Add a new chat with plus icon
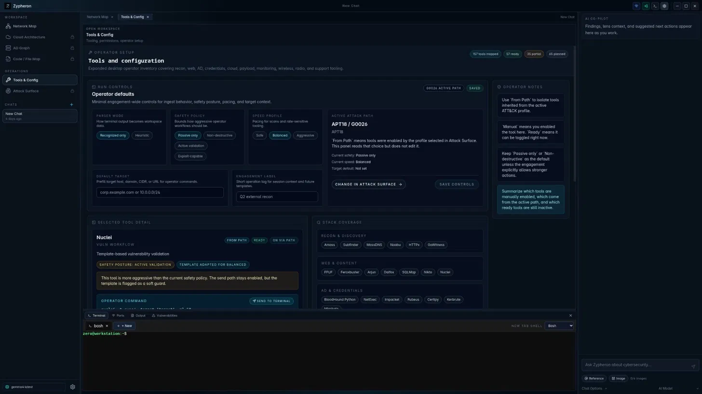Screen dimensions: 702x394 click(x=71, y=105)
